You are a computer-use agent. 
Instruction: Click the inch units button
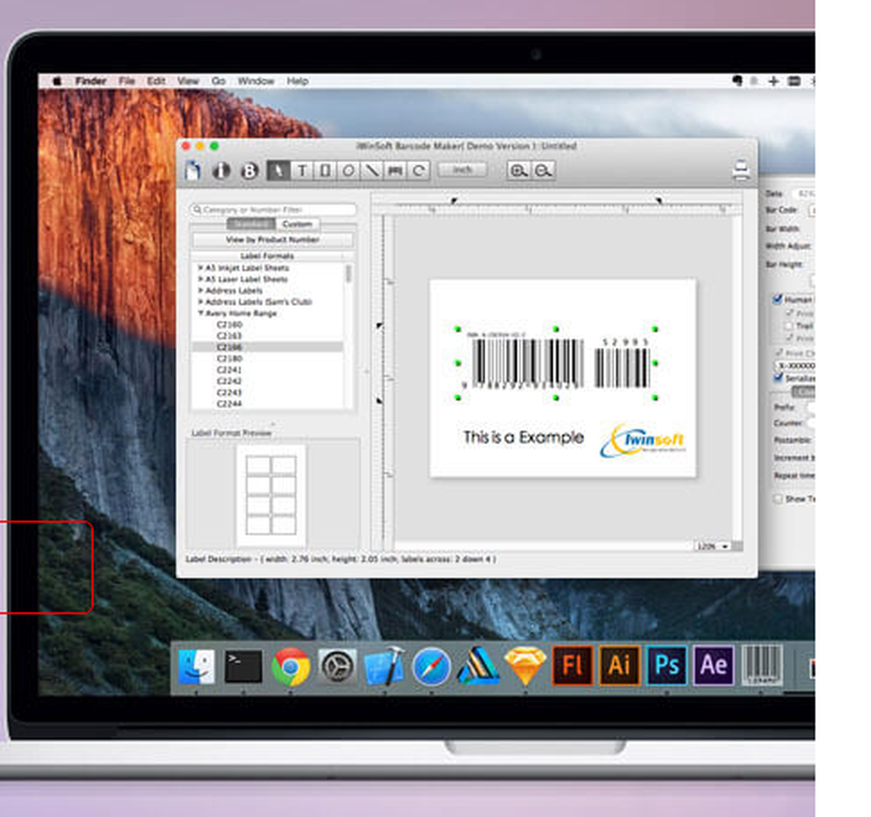tap(463, 169)
